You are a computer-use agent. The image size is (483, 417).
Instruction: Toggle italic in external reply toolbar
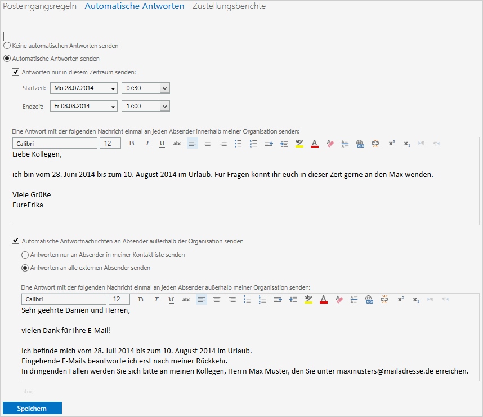156,299
